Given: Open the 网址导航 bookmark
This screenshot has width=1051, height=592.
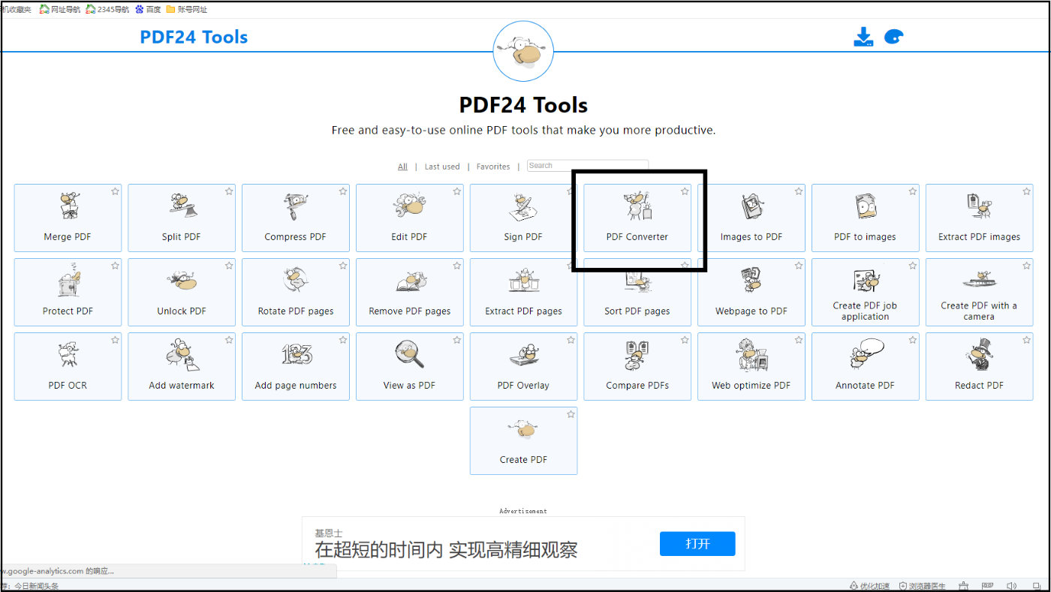Looking at the screenshot, I should pos(60,10).
